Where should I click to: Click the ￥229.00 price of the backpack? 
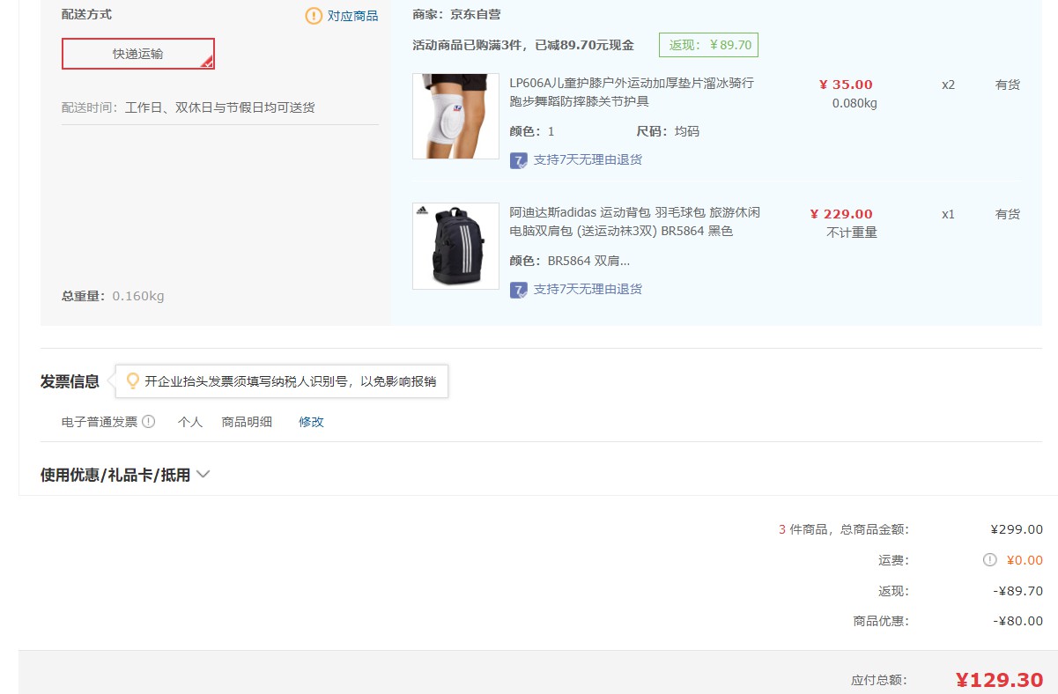[x=841, y=214]
